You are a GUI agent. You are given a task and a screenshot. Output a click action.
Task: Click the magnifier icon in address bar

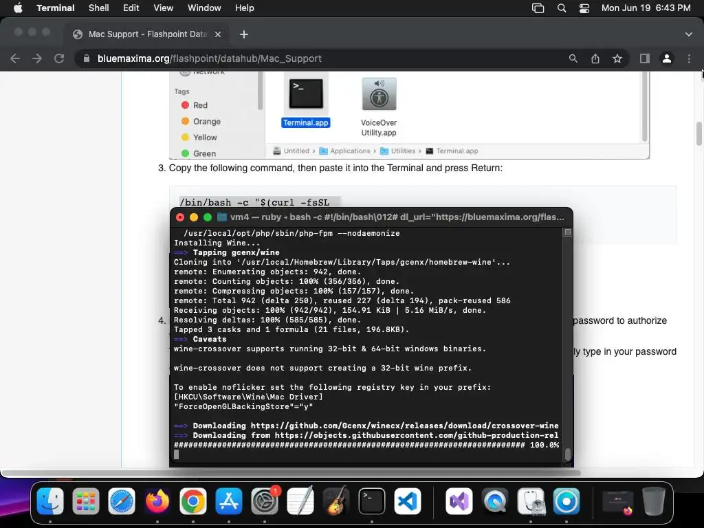pos(573,58)
